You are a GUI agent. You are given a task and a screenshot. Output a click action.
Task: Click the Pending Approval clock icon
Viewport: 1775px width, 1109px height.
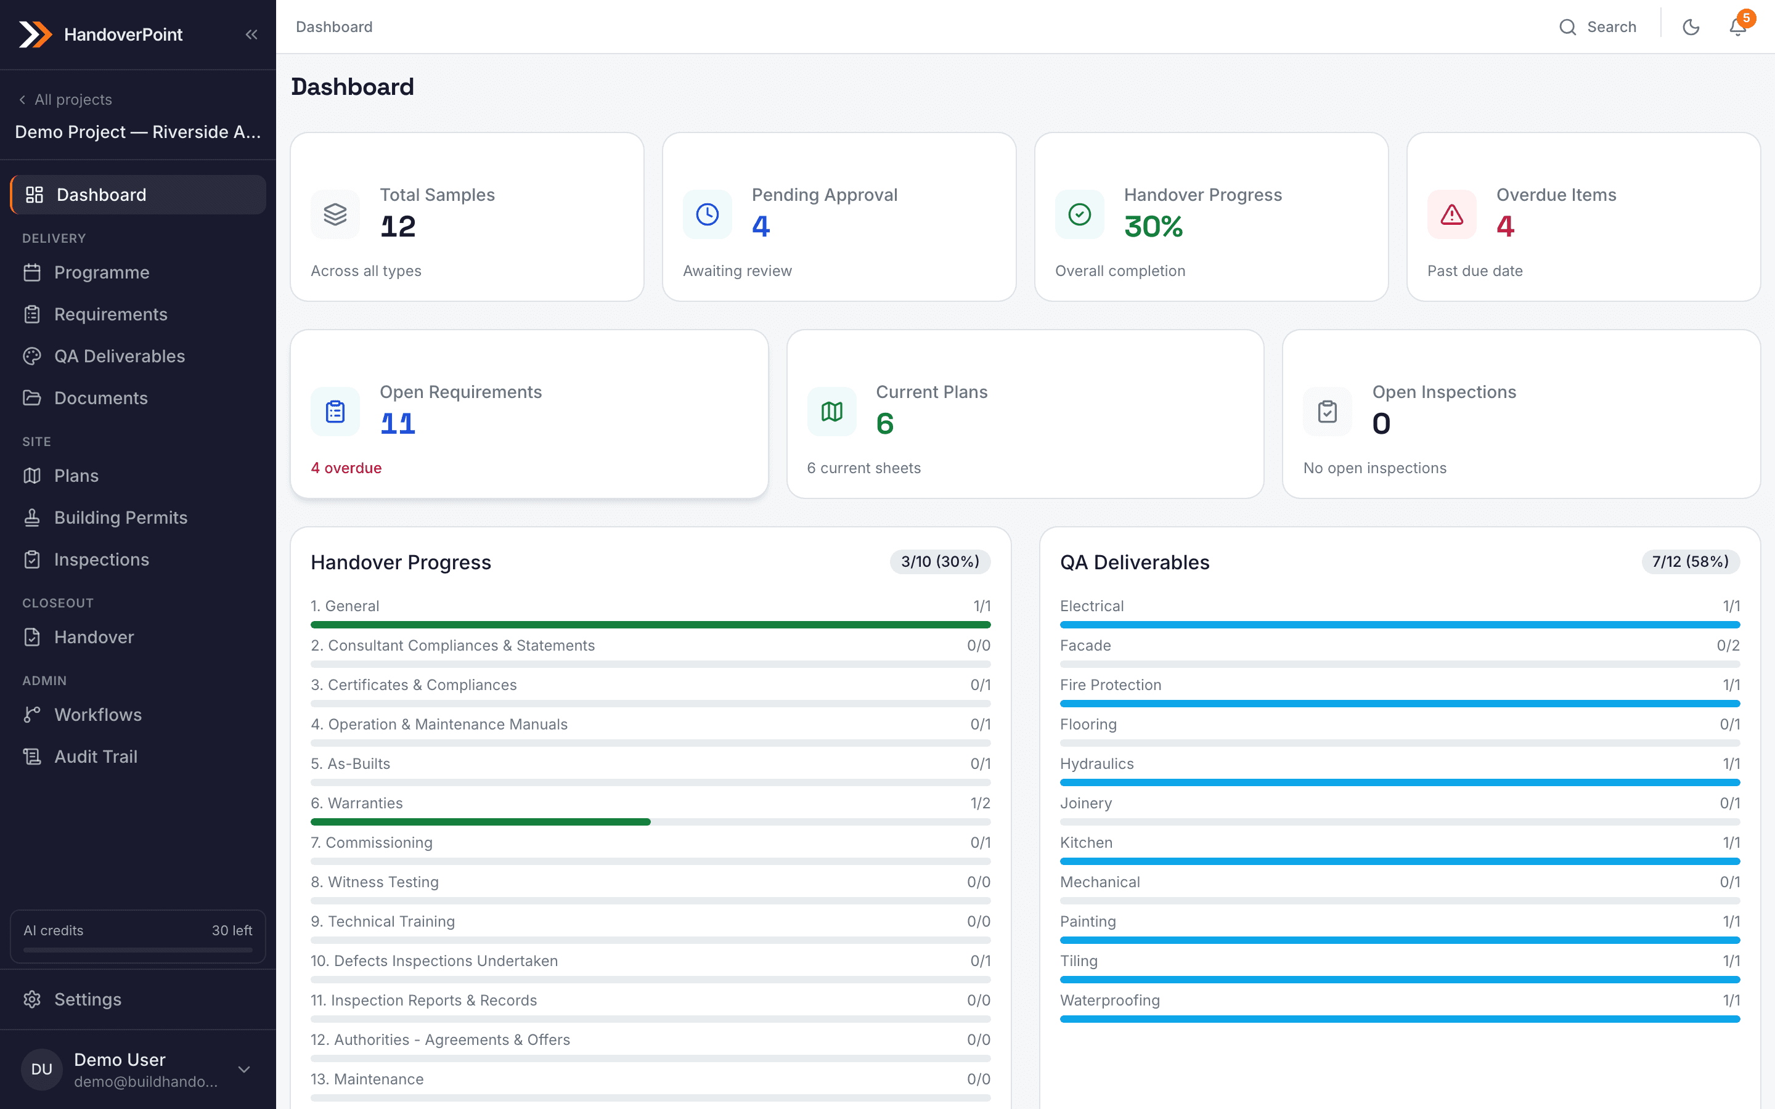point(707,214)
